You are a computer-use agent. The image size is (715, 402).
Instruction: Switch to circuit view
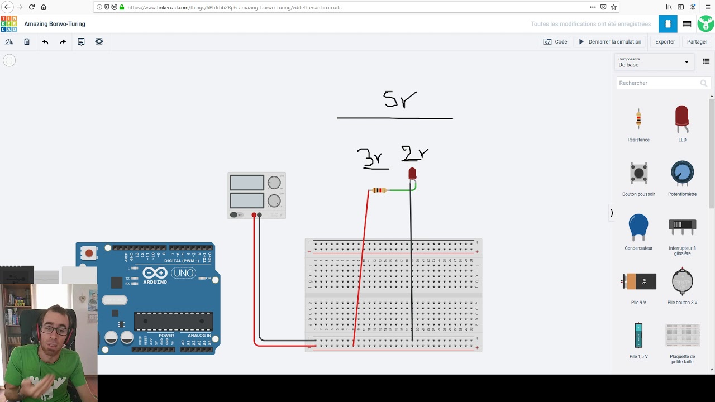pyautogui.click(x=668, y=24)
